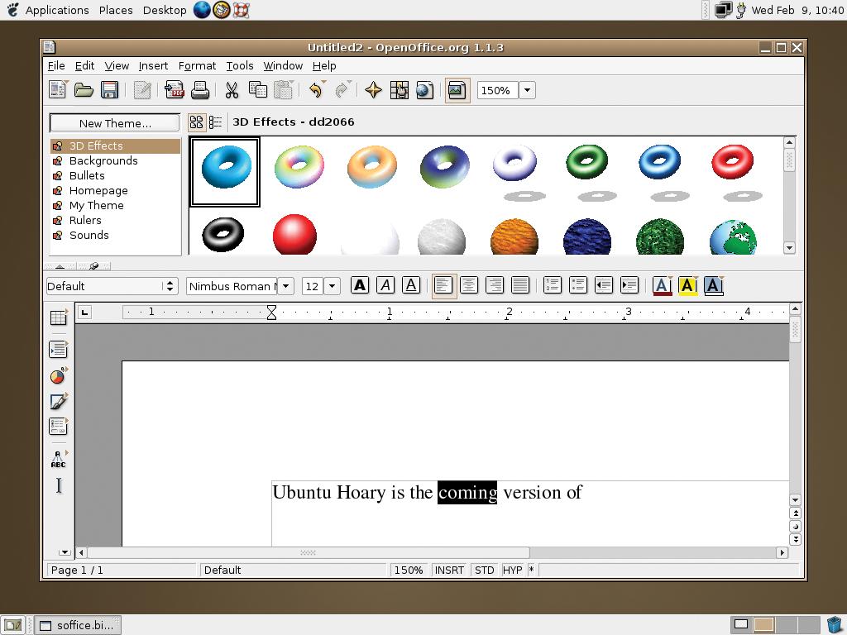Open file with the folder icon
This screenshot has height=635, width=847.
tap(84, 89)
